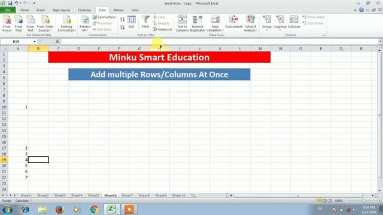Open workbook Connections
Image resolution: width=383 pixels, height=215 pixels.
coord(104,17)
